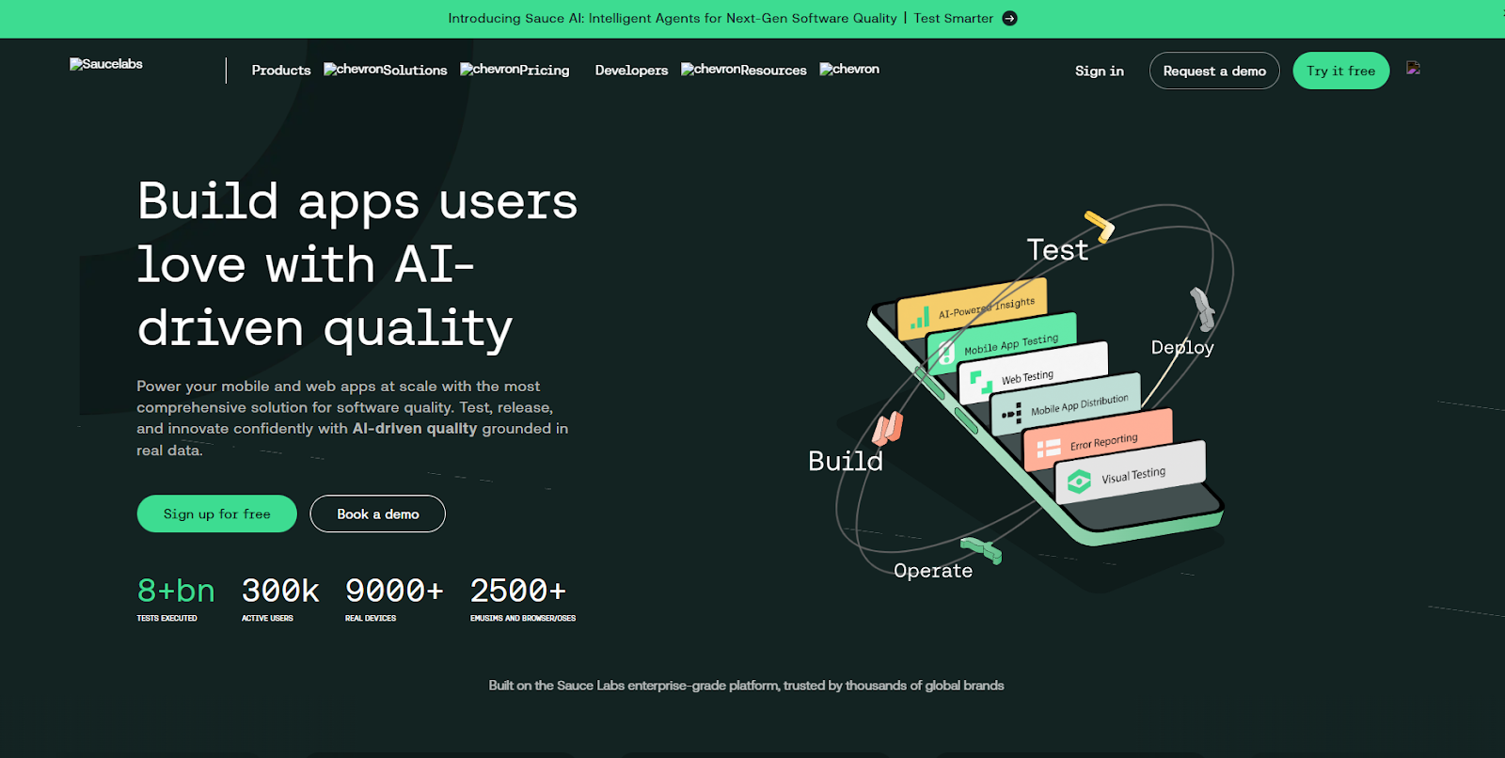Click Request a demo button

[1214, 71]
